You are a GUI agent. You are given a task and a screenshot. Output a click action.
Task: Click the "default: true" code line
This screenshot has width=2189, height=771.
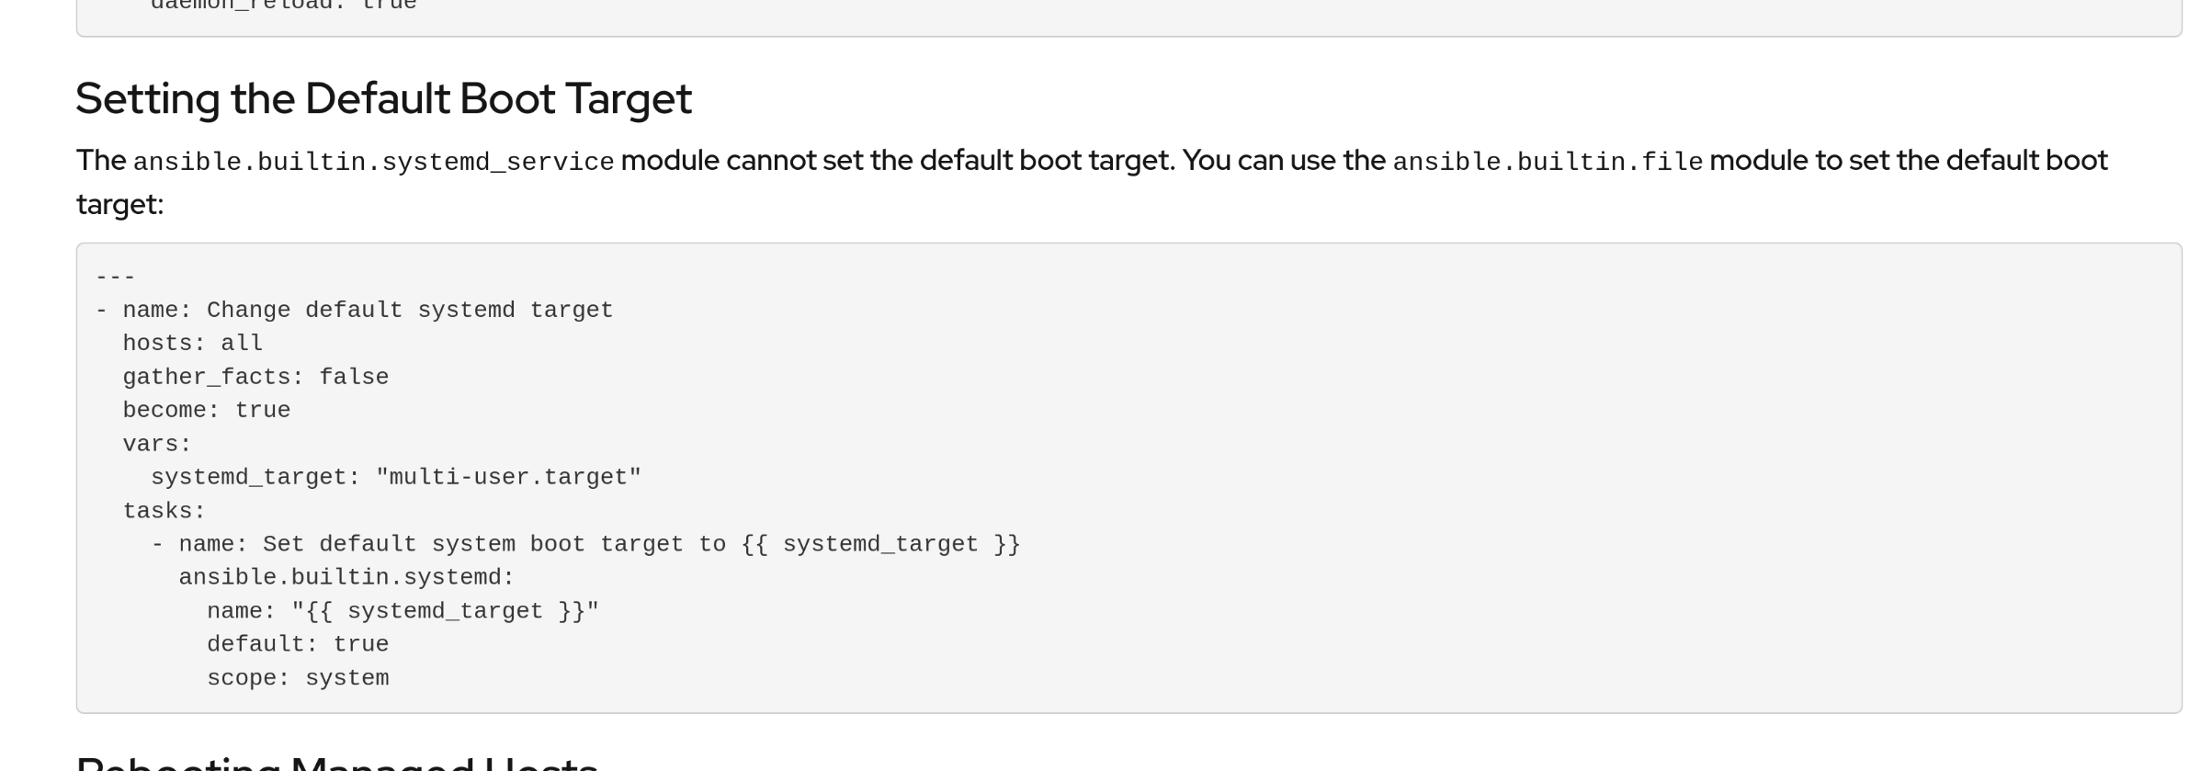point(298,645)
